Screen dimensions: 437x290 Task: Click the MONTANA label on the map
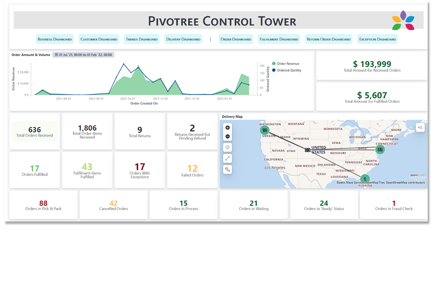click(296, 124)
